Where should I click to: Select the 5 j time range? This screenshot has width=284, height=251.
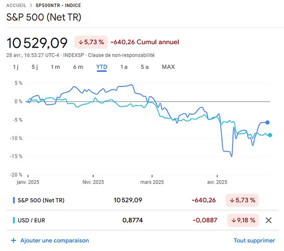(x=35, y=67)
